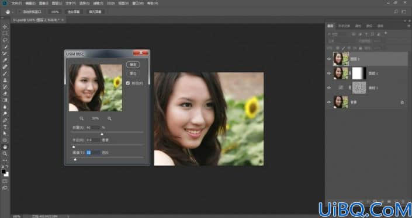Toggle Quick Mask mode
This screenshot has height=218, width=412.
[5, 181]
